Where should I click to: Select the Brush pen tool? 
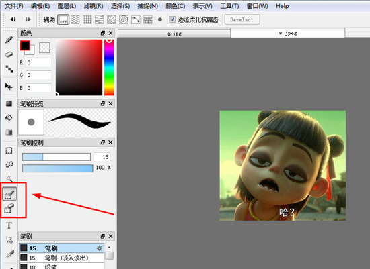(x=9, y=40)
